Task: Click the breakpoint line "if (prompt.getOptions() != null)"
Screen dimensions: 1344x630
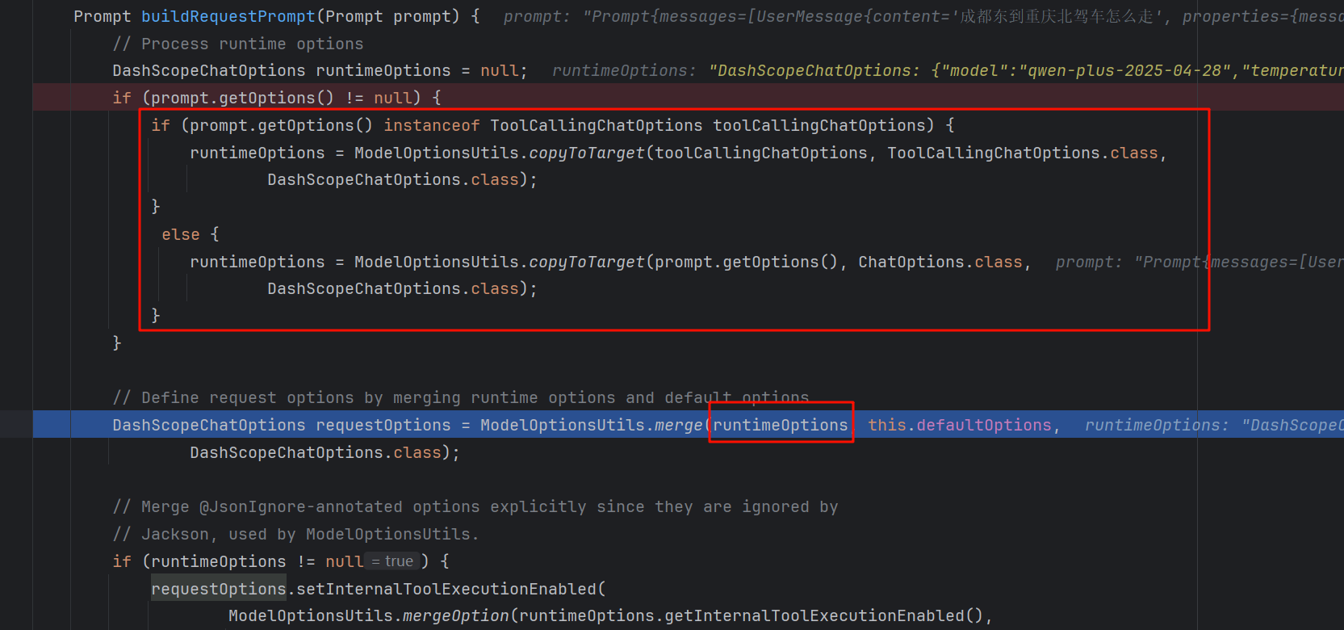Action: 277,98
